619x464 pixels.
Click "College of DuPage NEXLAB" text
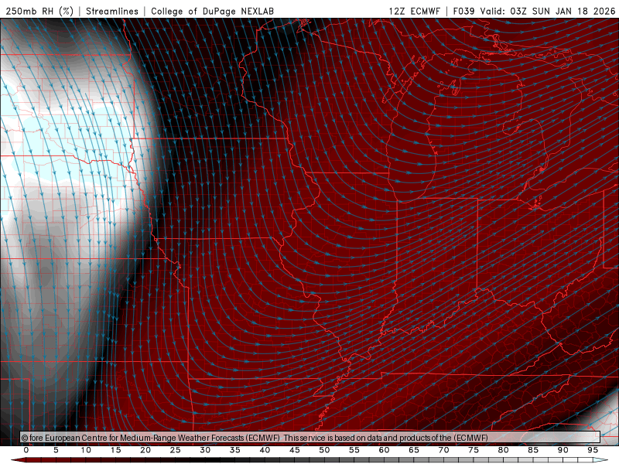coord(212,11)
